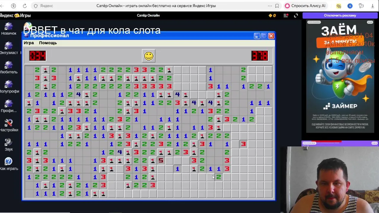Select the Энтузиаст difficulty icon

click(9, 46)
